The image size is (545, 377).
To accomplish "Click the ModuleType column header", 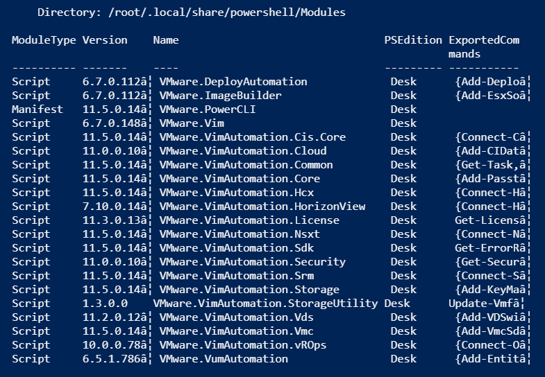I will point(44,40).
